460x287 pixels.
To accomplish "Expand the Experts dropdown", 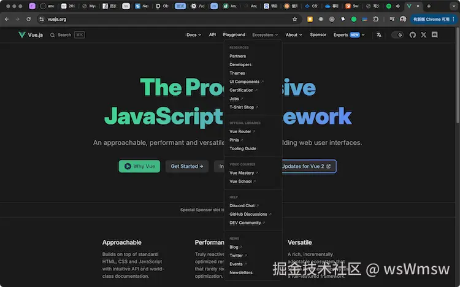I will (x=349, y=35).
